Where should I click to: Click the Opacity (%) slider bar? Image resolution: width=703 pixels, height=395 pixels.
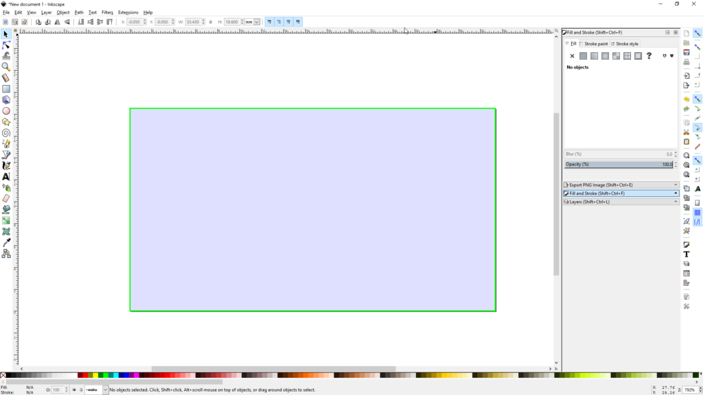(619, 165)
